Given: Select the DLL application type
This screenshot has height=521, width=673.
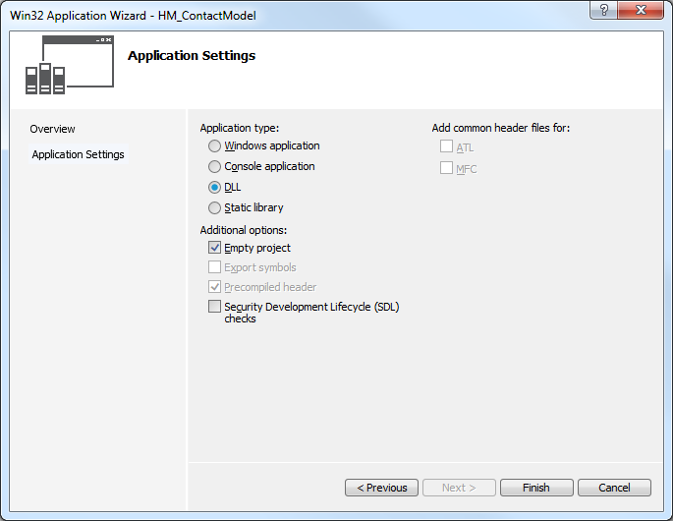Looking at the screenshot, I should [x=214, y=188].
